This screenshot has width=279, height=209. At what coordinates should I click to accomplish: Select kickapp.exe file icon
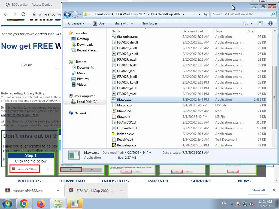coord(114,134)
